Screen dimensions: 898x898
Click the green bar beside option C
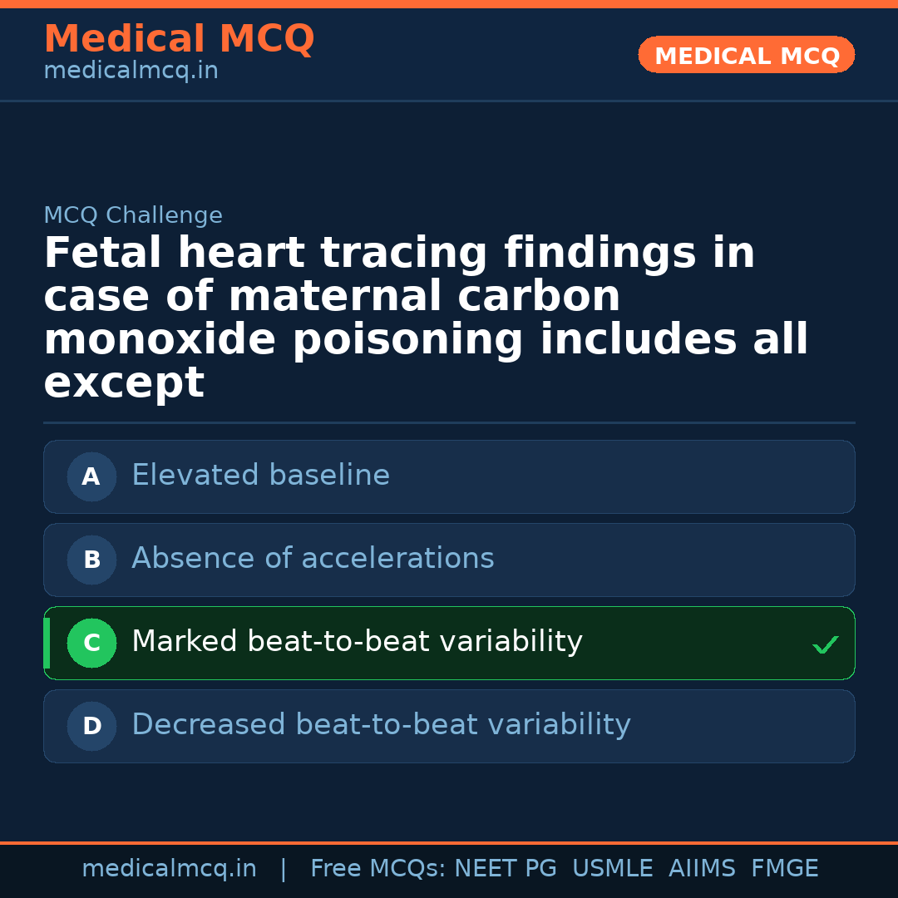point(47,643)
